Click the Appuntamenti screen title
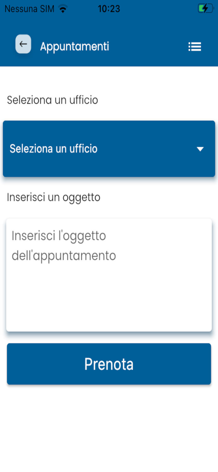This screenshot has height=472, width=218. pyautogui.click(x=74, y=46)
